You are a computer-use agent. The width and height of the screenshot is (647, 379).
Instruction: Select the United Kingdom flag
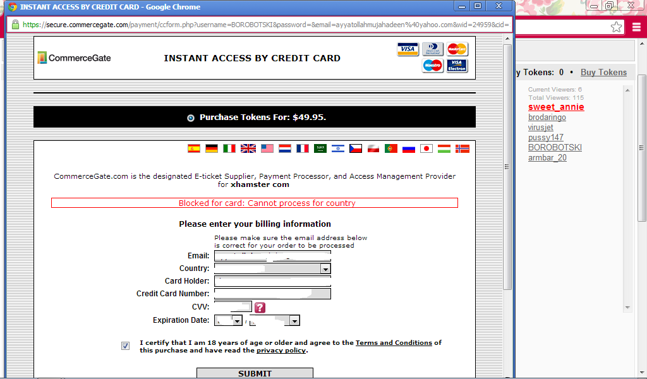248,148
